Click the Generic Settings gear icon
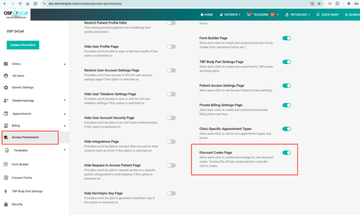 [6, 87]
